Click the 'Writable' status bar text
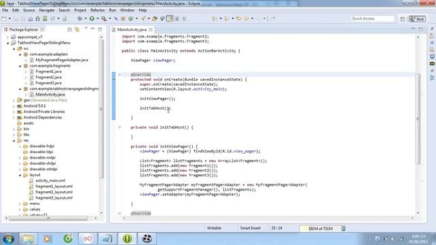Viewport: 436px width, 245px height. click(214, 228)
